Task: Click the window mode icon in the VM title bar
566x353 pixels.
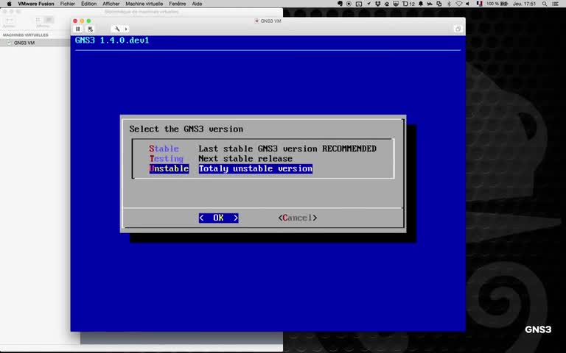Action: coord(458,29)
